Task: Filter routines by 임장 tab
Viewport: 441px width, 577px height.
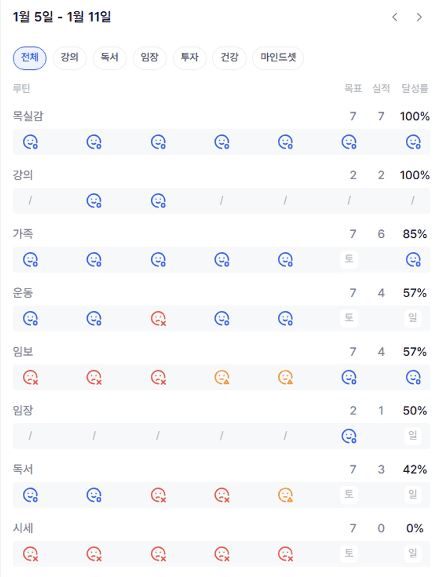Action: 149,58
